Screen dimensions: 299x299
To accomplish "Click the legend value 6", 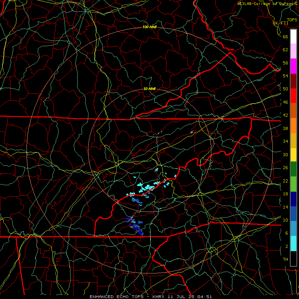I will tap(286, 233).
